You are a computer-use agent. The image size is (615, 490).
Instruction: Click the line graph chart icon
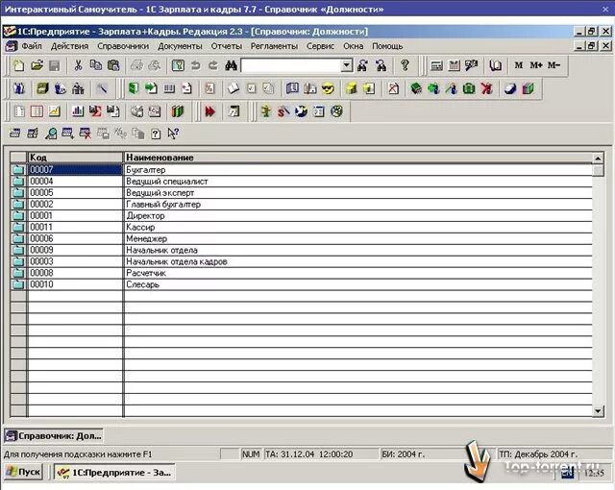[54, 111]
